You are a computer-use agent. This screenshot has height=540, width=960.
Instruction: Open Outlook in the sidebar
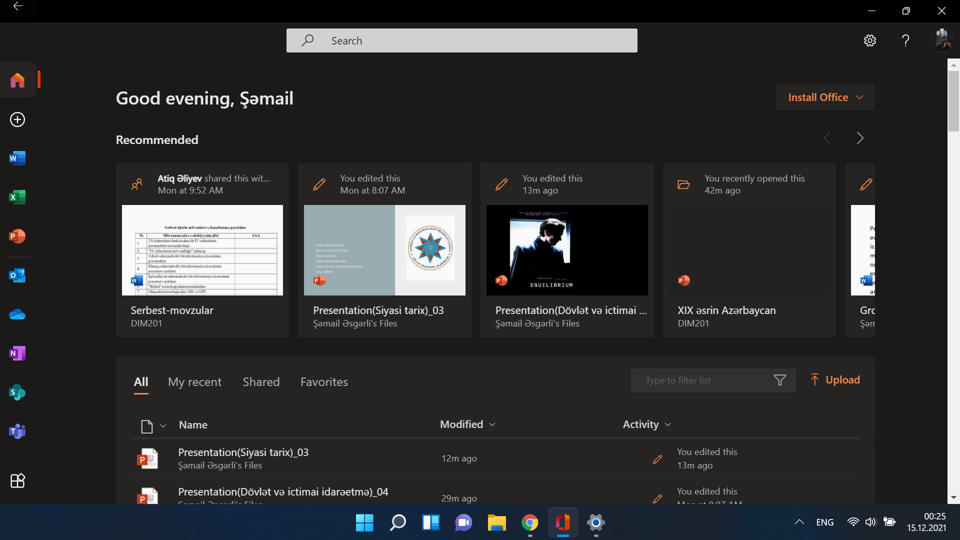[17, 275]
